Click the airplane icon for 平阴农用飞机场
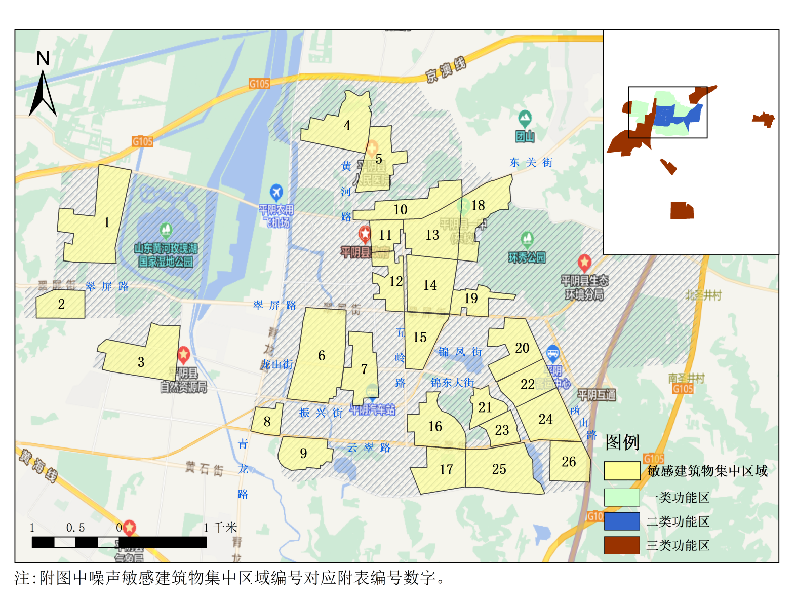 point(276,193)
